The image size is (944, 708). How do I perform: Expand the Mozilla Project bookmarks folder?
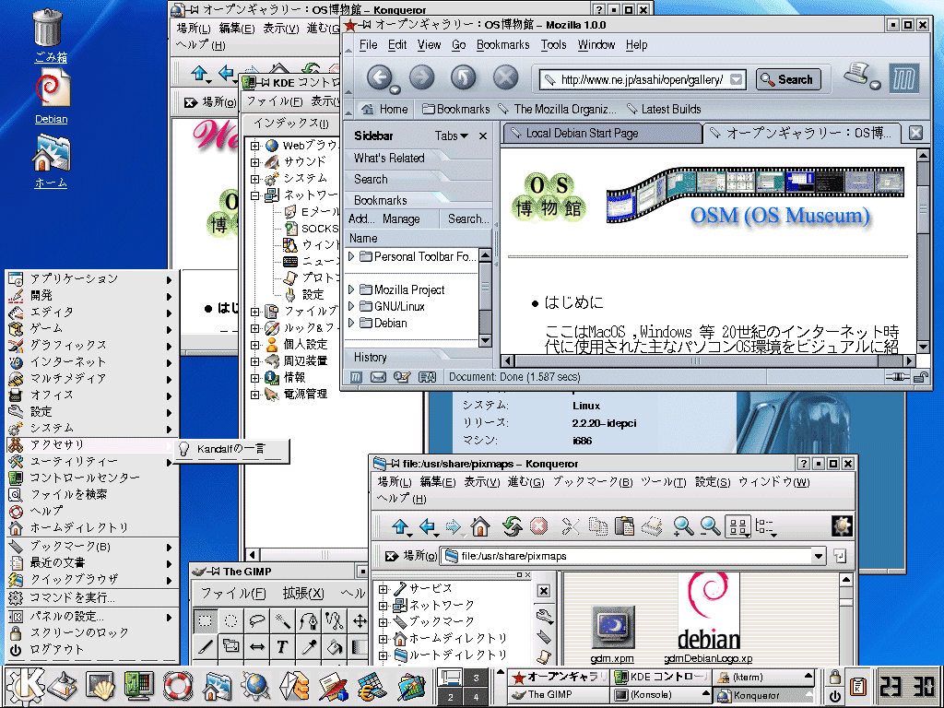(351, 289)
